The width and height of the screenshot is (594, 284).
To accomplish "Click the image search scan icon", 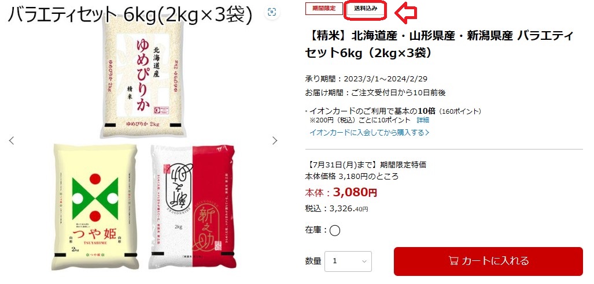I will (272, 12).
